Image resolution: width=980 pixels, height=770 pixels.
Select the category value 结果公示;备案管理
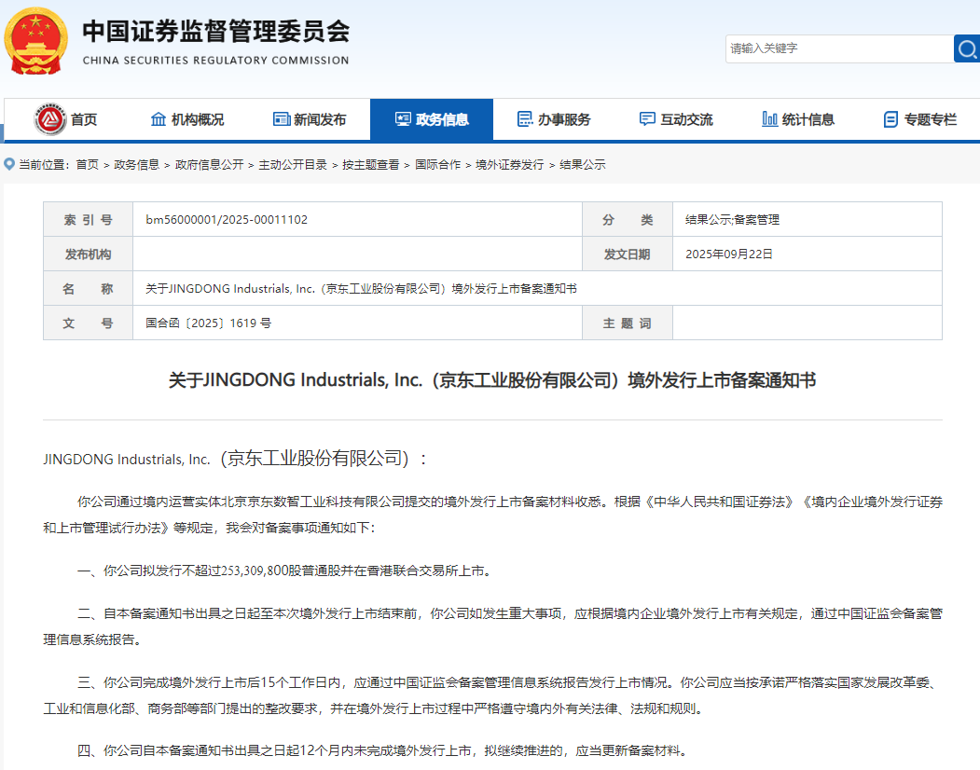click(732, 219)
